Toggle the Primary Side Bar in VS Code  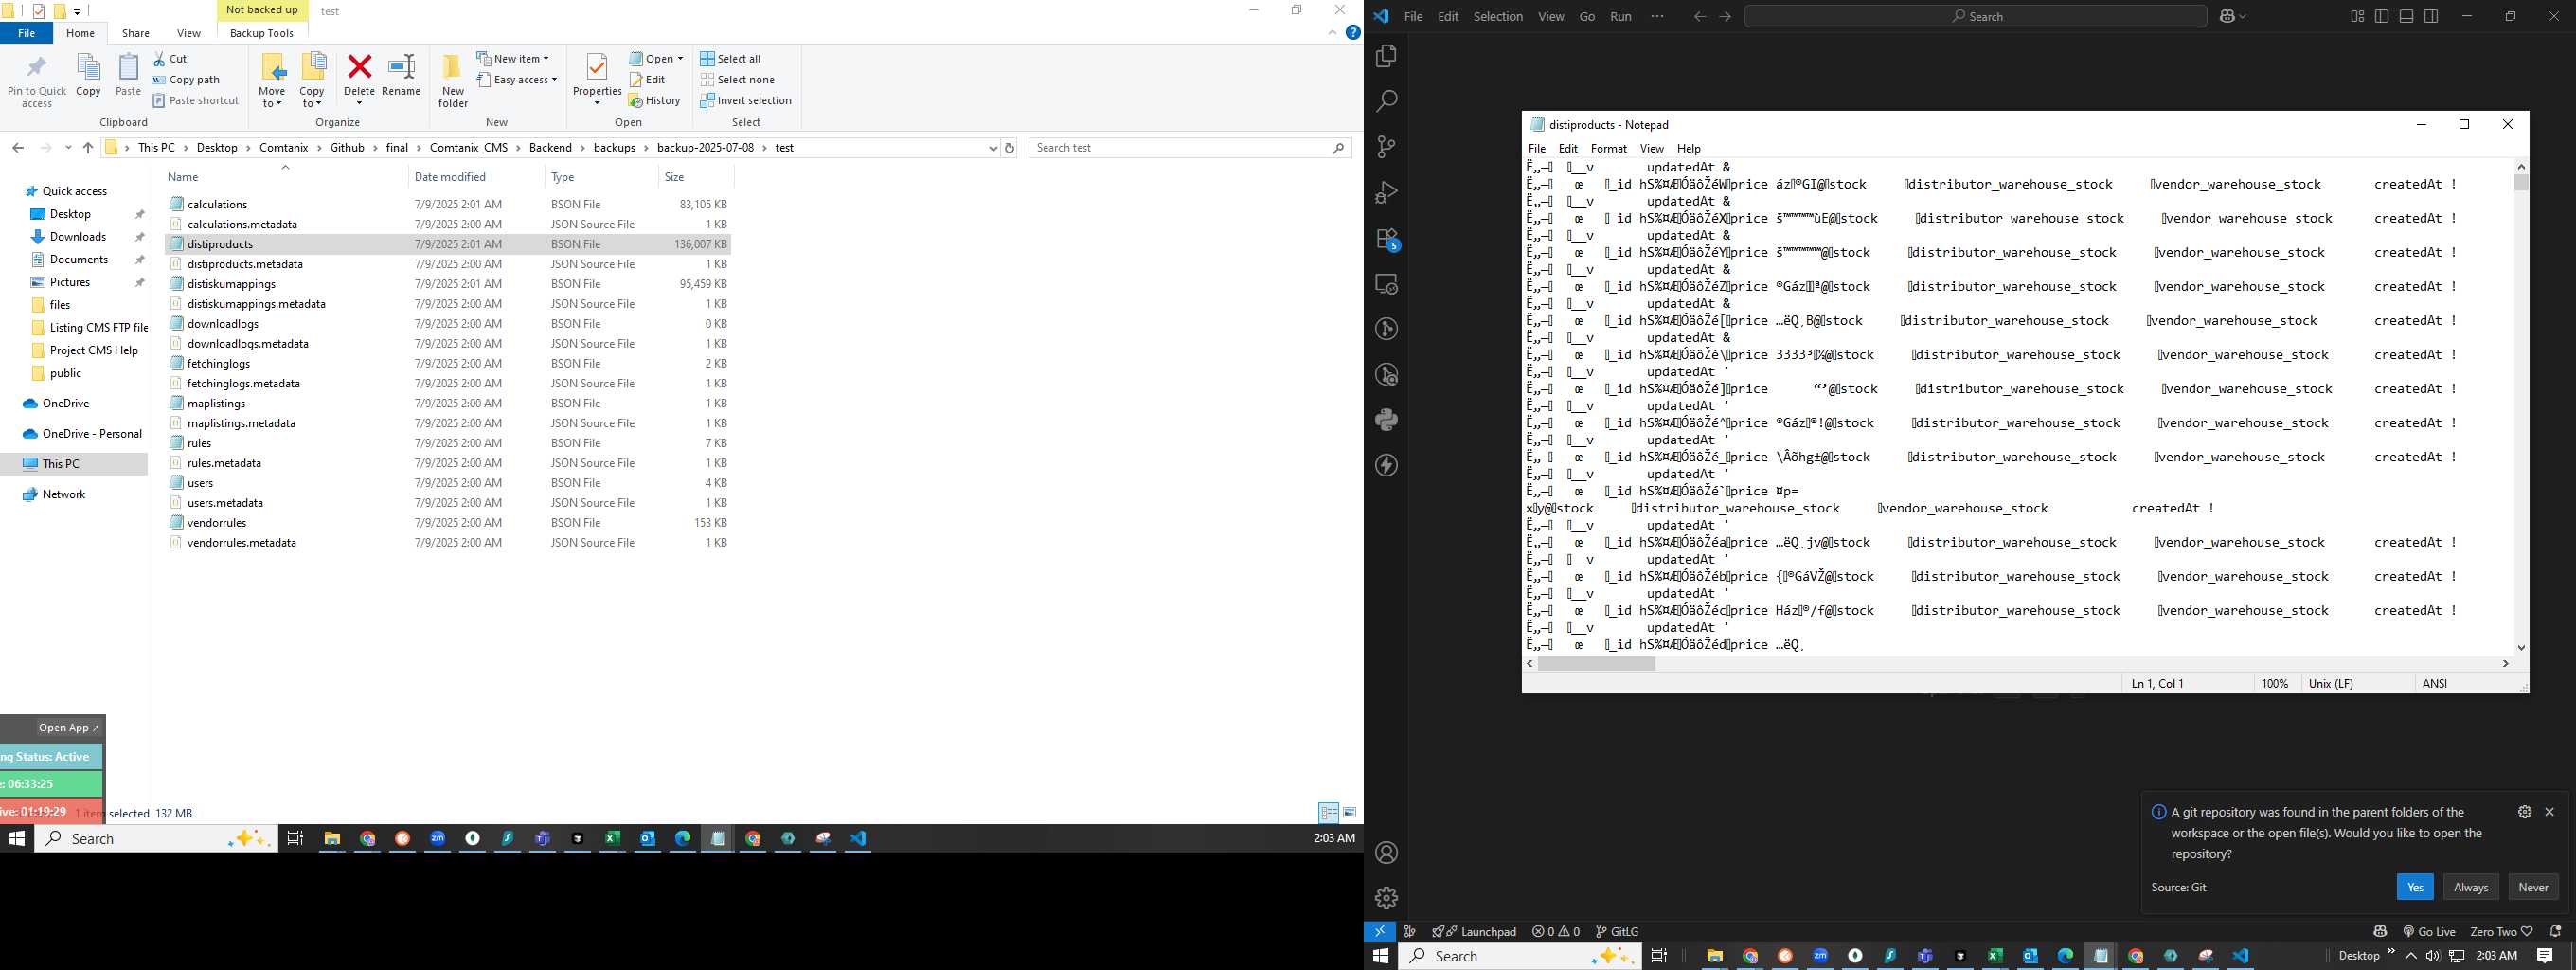pos(2382,16)
